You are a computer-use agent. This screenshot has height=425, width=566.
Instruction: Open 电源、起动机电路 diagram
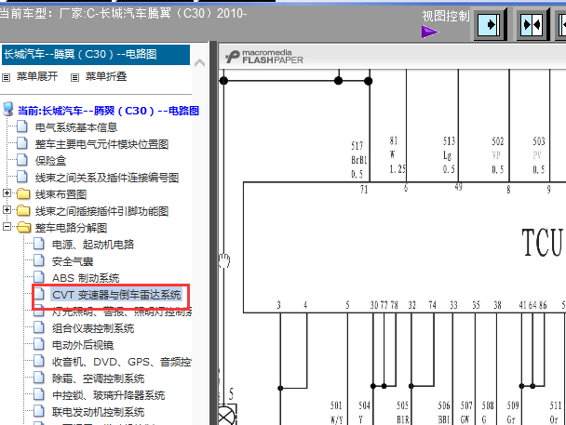93,245
